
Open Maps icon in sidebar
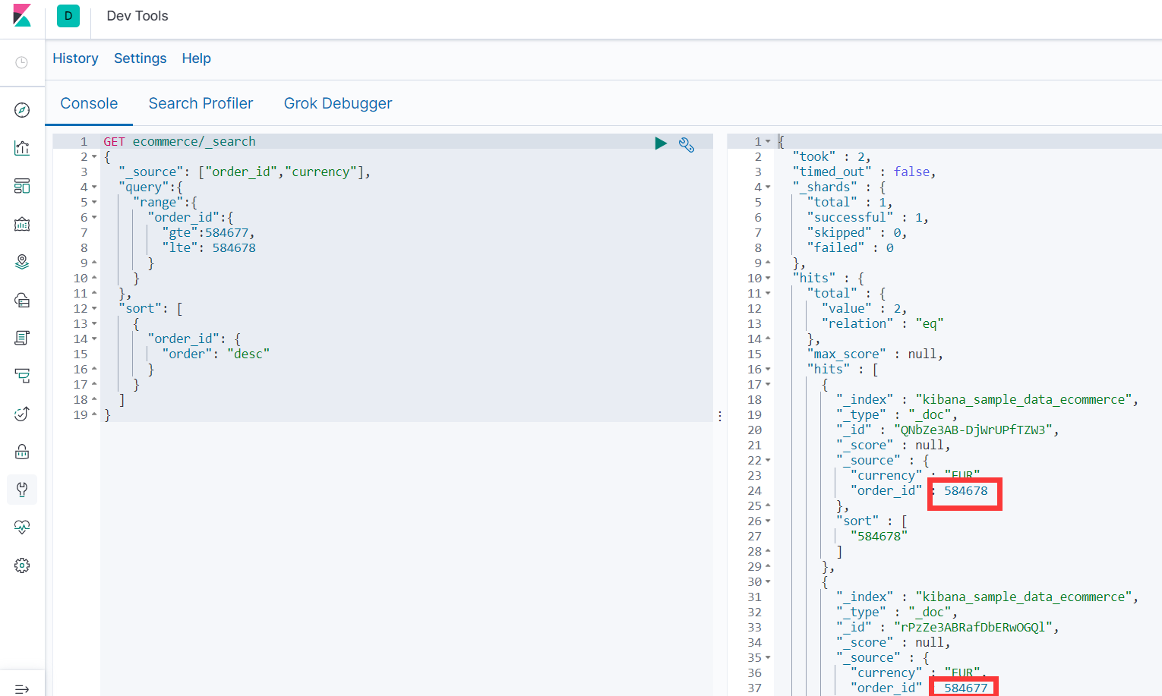22,262
